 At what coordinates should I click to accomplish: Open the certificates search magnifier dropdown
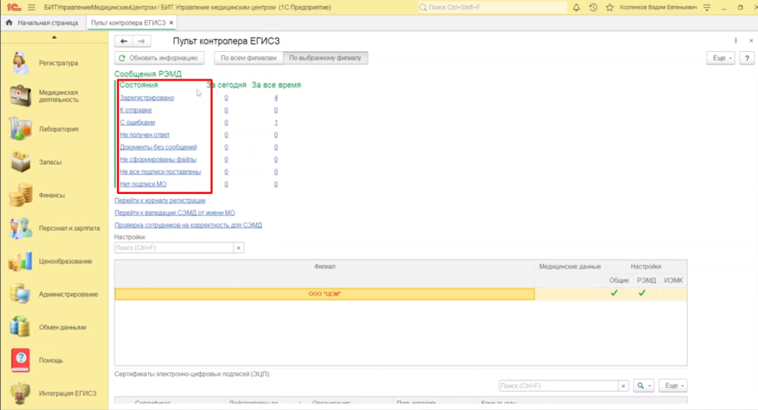tap(643, 386)
